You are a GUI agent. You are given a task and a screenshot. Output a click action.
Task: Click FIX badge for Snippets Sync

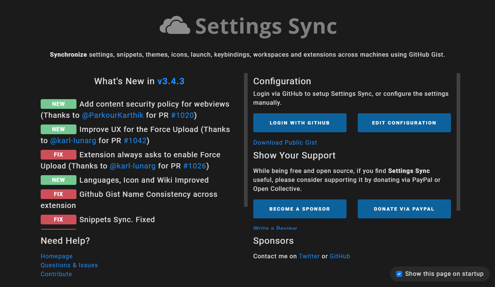click(x=59, y=220)
